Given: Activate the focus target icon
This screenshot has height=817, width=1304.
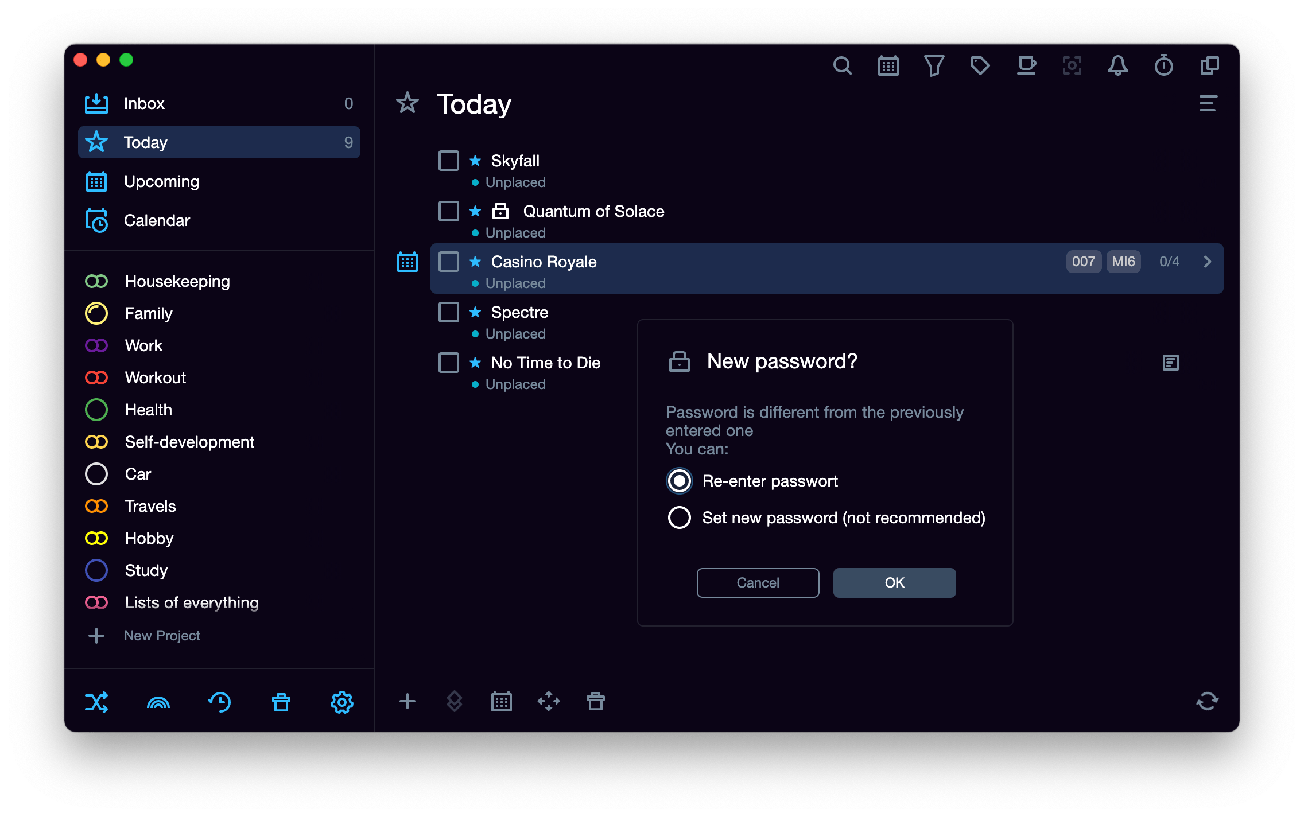Looking at the screenshot, I should tap(1072, 66).
